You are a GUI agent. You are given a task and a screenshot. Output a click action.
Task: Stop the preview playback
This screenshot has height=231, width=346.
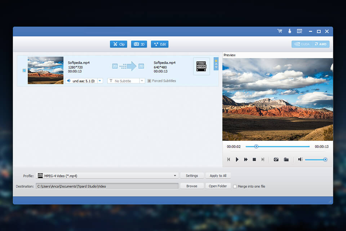254,159
